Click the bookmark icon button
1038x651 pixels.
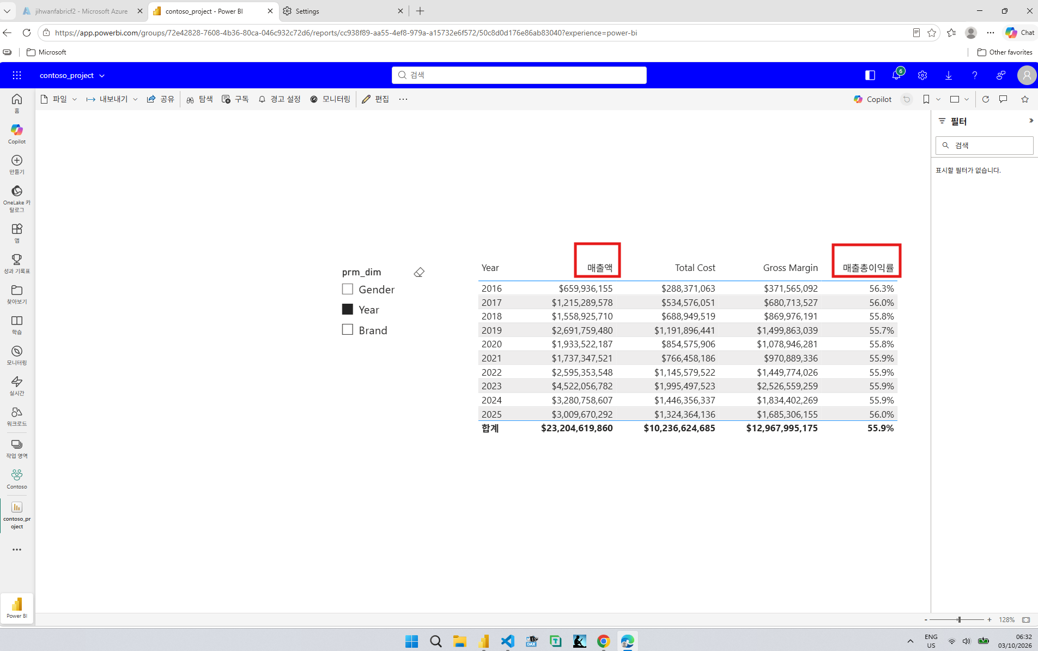926,99
